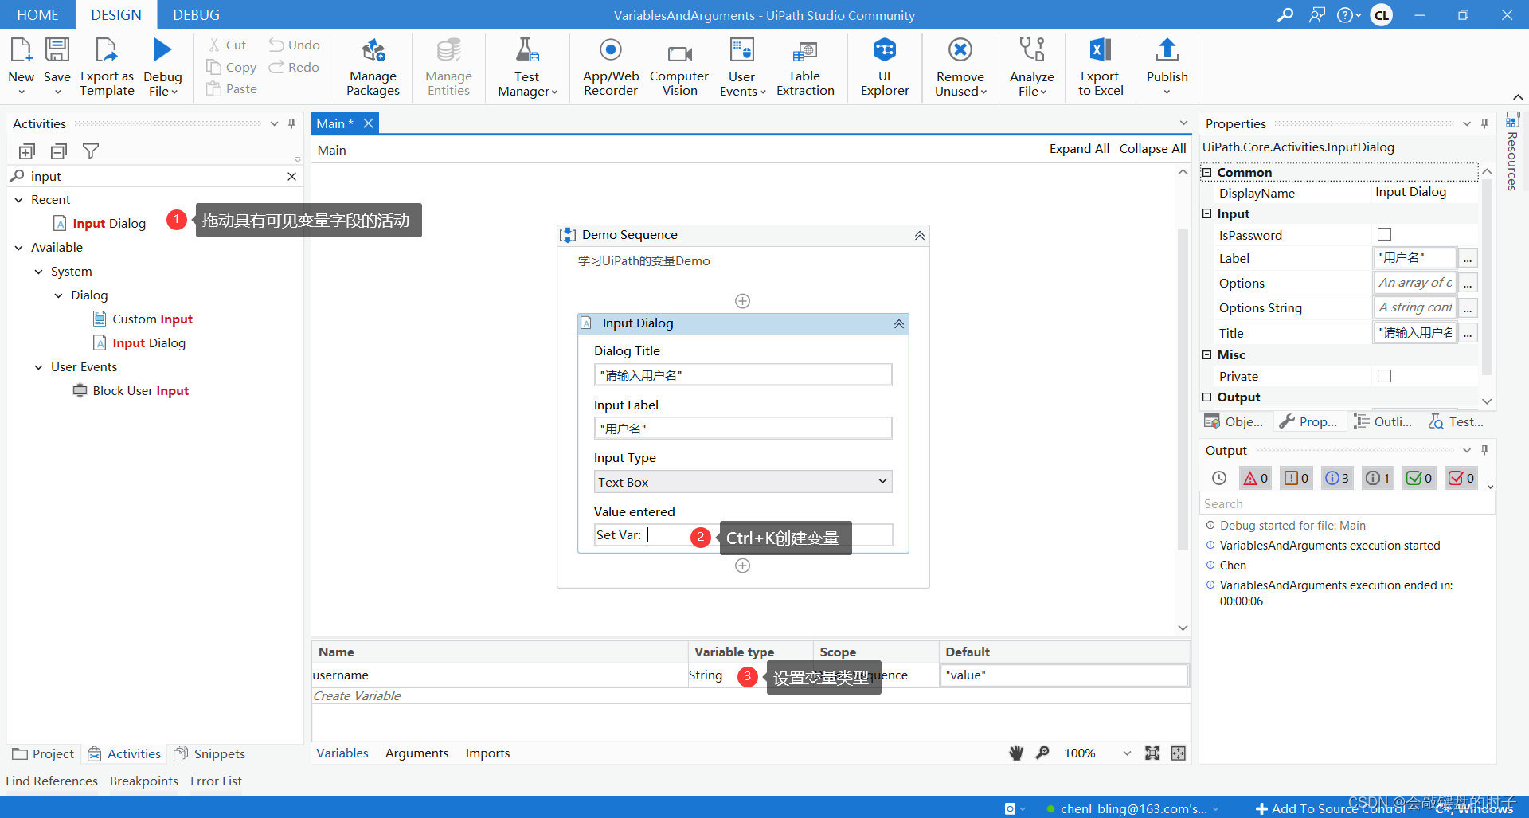
Task: Toggle trace messages filter showing 1
Action: (1378, 479)
